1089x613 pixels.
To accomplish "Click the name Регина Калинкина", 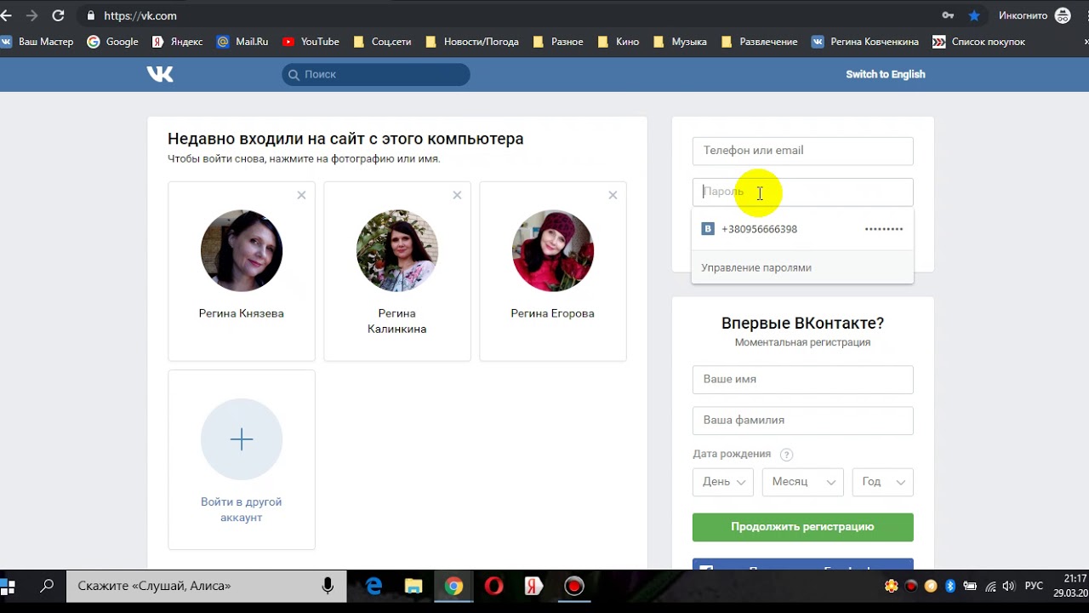I will [397, 321].
